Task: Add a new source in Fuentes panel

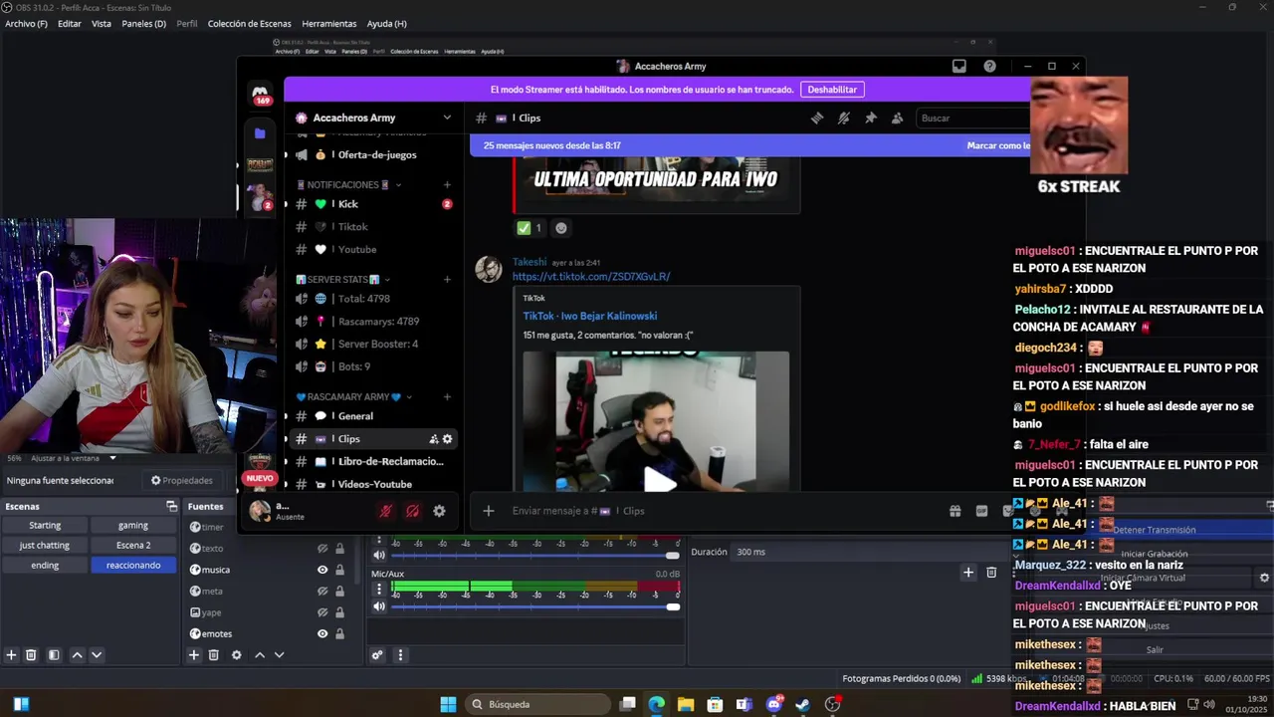Action: (x=194, y=655)
